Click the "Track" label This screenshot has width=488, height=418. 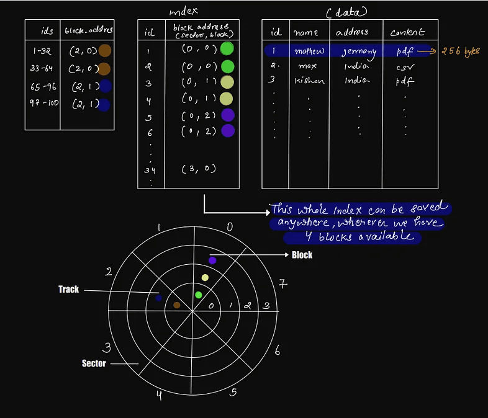coord(68,290)
